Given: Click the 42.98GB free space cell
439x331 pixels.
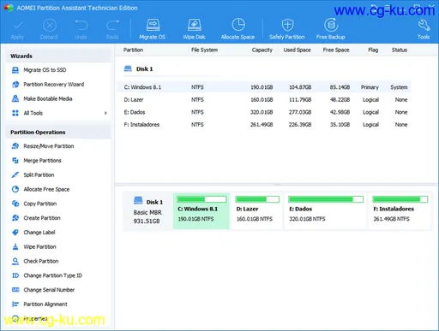Looking at the screenshot, I should tap(340, 112).
